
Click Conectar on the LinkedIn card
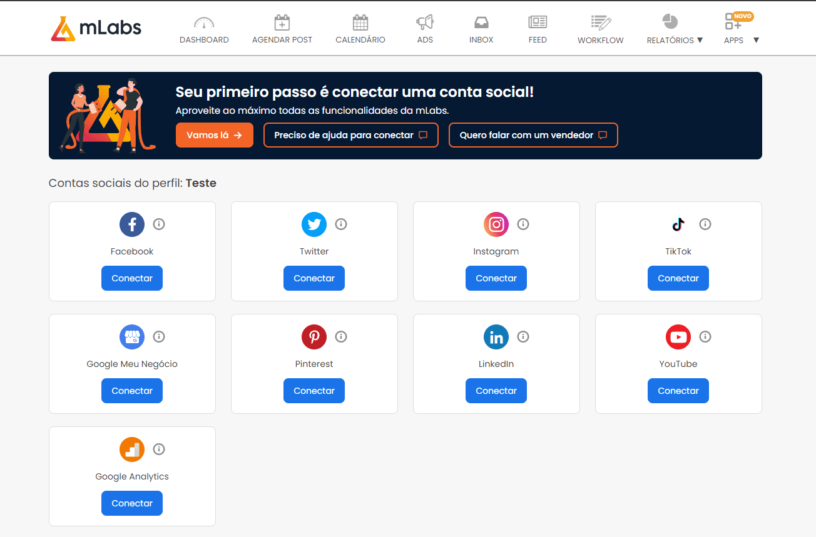pyautogui.click(x=496, y=390)
